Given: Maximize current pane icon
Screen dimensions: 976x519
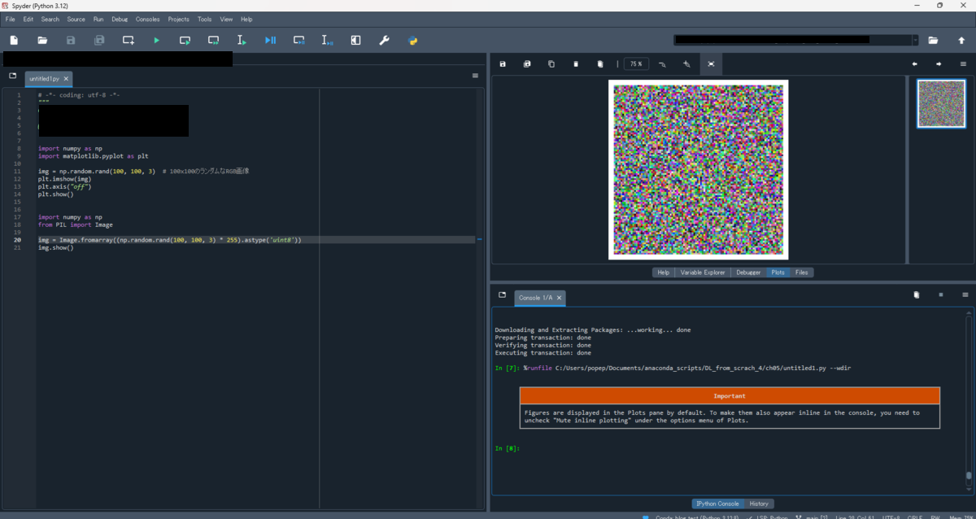Looking at the screenshot, I should (x=355, y=40).
